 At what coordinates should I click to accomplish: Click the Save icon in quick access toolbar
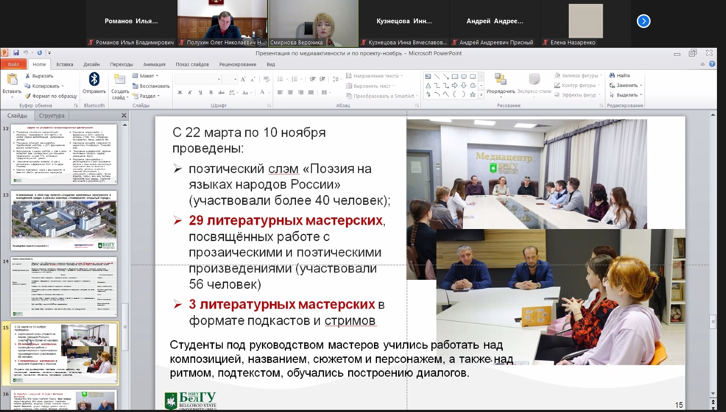tap(16, 53)
